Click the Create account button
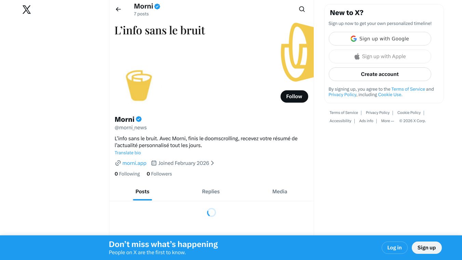Viewport: 462px width, 260px height. tap(380, 74)
